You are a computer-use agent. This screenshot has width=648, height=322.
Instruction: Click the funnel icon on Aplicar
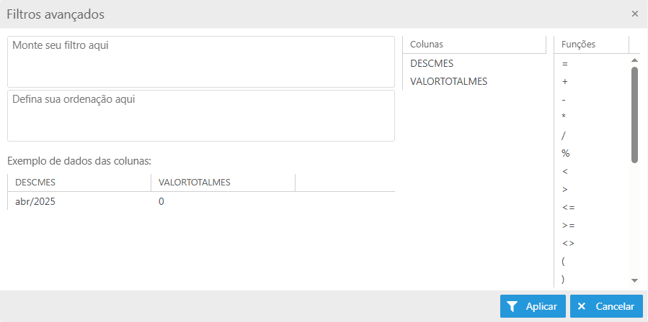point(512,306)
